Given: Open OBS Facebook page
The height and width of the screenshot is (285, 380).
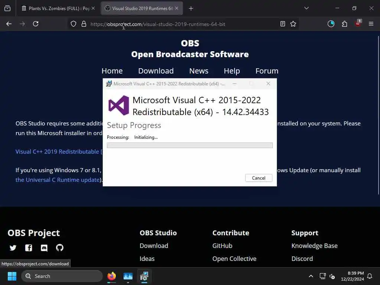Looking at the screenshot, I should tap(29, 248).
